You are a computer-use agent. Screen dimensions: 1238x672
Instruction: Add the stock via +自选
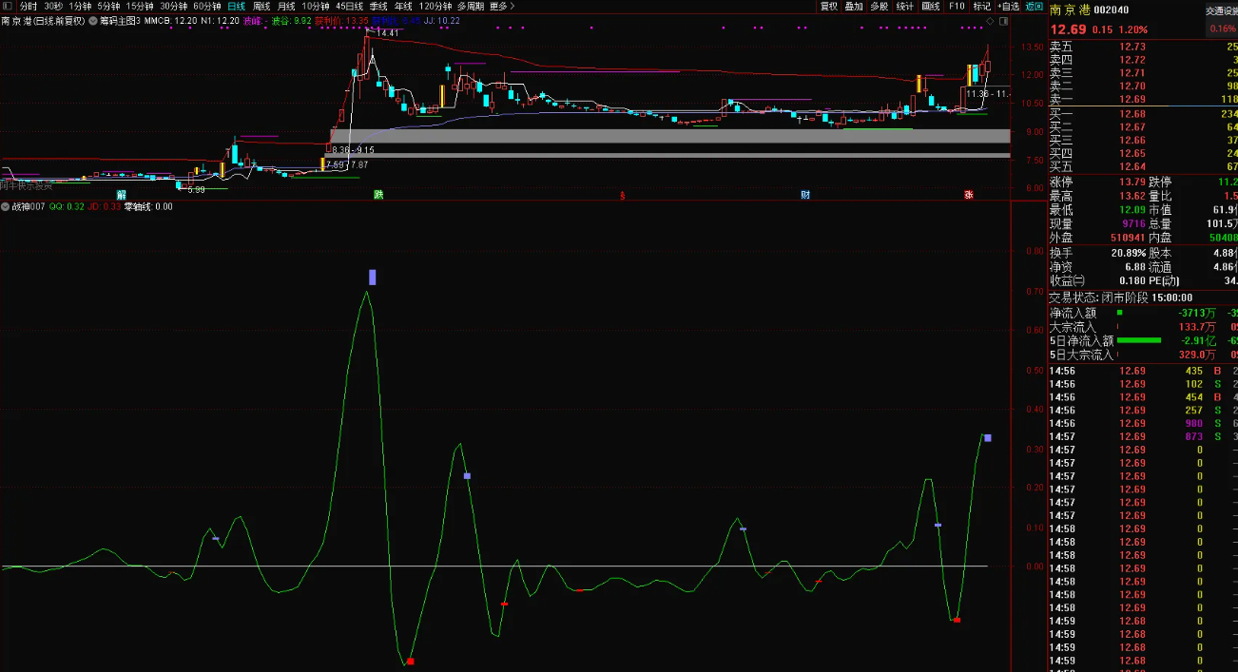tap(1008, 6)
